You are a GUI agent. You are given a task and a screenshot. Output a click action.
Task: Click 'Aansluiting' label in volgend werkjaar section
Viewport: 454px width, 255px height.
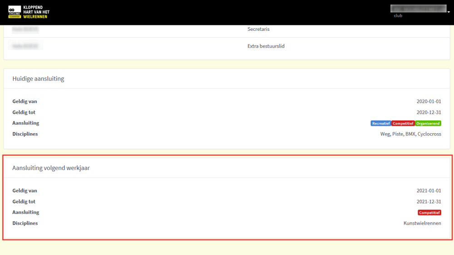pos(25,212)
